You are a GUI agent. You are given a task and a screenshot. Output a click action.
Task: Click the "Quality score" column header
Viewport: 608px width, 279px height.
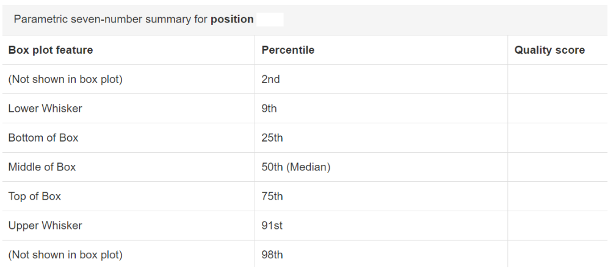(549, 50)
